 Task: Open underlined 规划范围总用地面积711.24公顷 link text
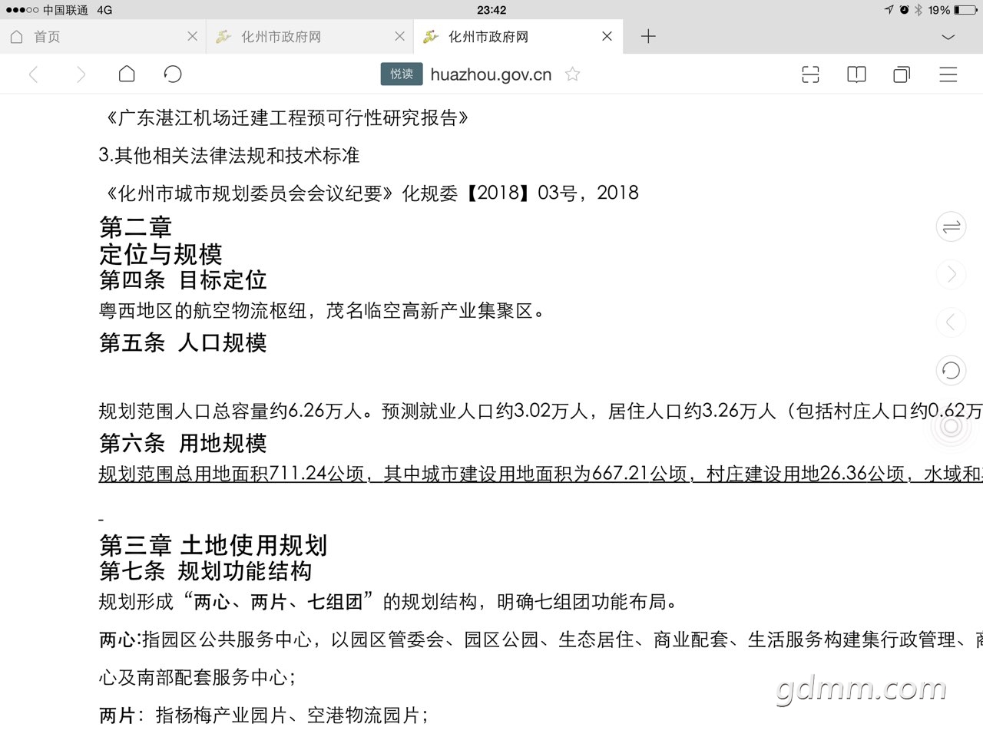tap(231, 474)
